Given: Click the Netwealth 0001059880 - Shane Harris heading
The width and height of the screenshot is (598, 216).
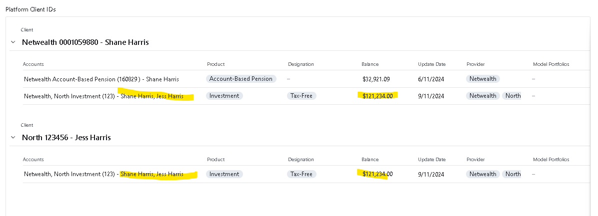Looking at the screenshot, I should click(x=85, y=42).
